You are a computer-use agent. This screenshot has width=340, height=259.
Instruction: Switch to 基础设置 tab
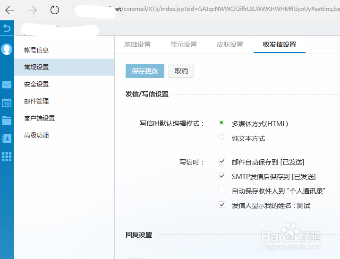tap(137, 44)
